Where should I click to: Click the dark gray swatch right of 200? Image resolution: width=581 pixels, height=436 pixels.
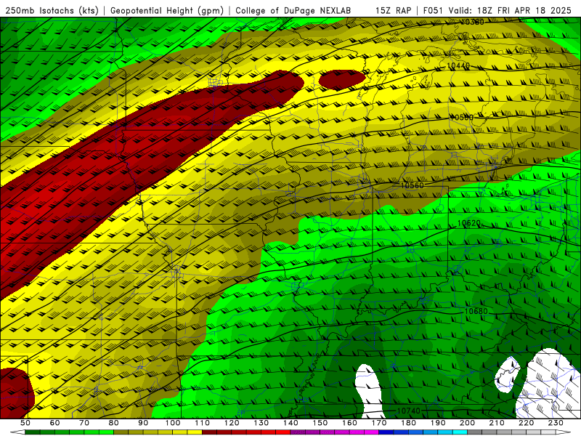pyautogui.click(x=475, y=432)
